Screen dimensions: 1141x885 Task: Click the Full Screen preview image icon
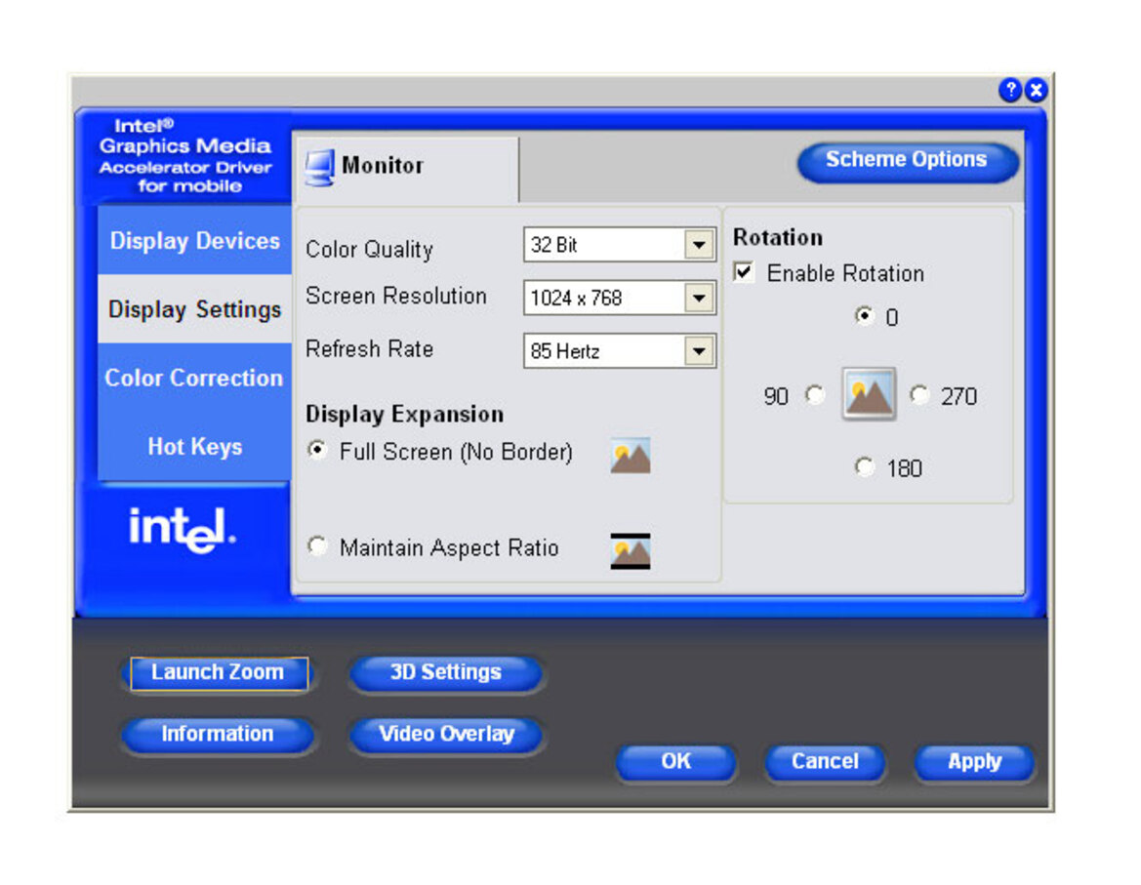631,456
